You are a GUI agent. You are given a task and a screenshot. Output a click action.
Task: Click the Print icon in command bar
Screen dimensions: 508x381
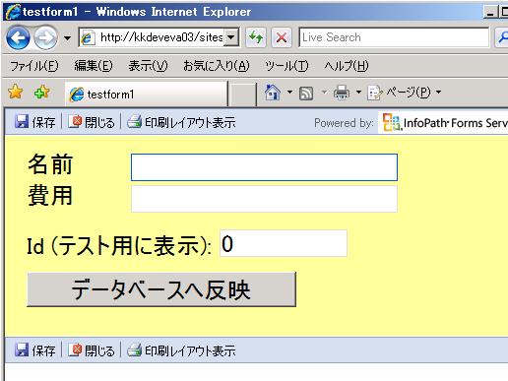tap(342, 93)
